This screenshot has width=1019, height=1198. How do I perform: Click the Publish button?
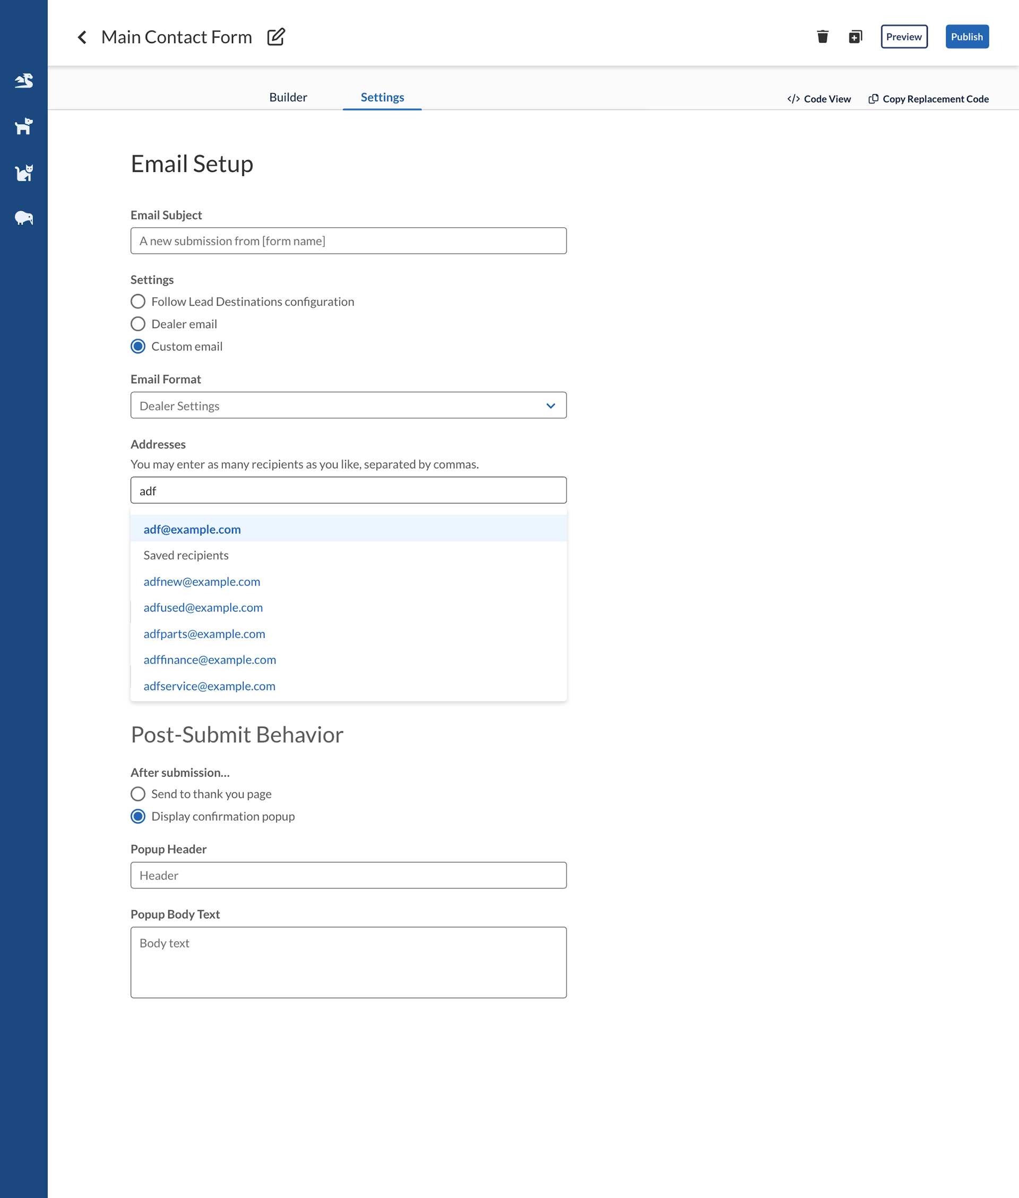tap(966, 37)
